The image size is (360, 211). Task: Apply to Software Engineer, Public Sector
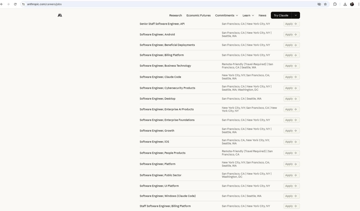click(291, 175)
